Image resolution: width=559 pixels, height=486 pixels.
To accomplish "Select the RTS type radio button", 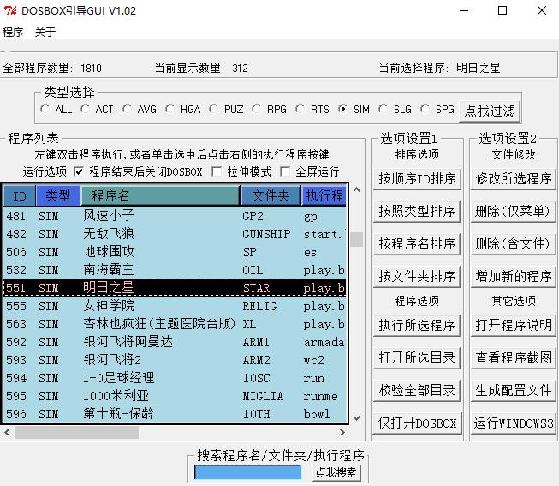I will coord(300,109).
